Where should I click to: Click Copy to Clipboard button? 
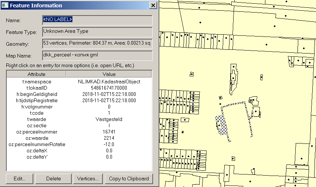pos(129,179)
